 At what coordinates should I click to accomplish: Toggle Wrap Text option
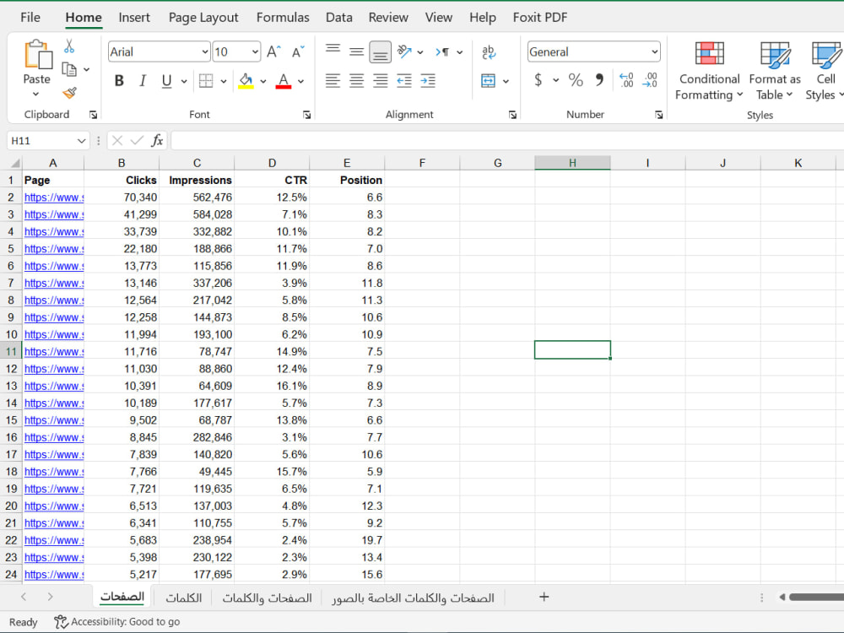(488, 52)
